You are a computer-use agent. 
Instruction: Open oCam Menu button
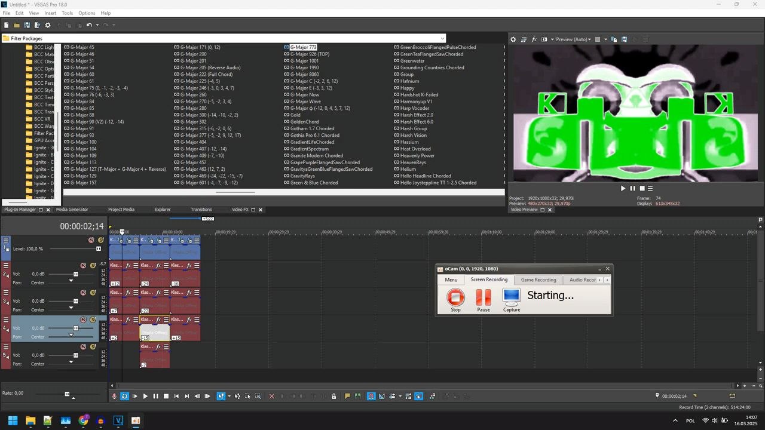[x=451, y=279]
